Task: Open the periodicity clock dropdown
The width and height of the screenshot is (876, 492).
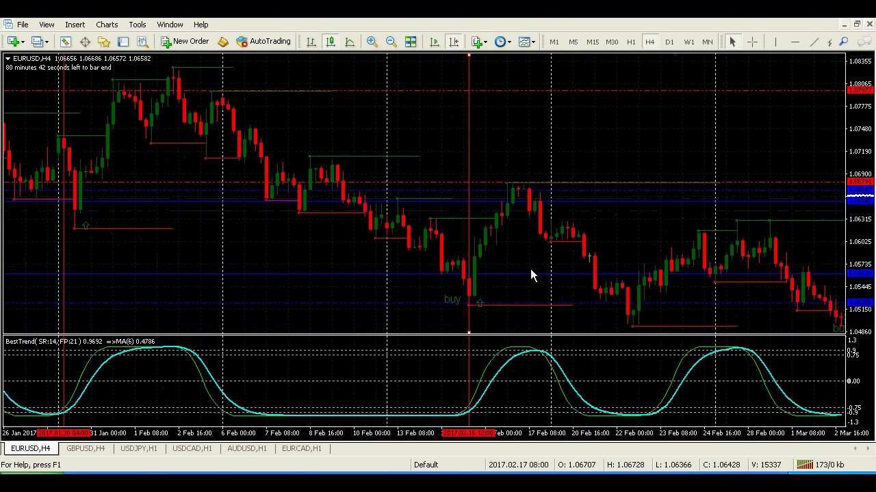Action: click(503, 42)
